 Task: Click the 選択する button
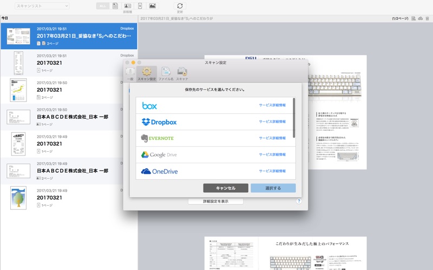pos(273,188)
